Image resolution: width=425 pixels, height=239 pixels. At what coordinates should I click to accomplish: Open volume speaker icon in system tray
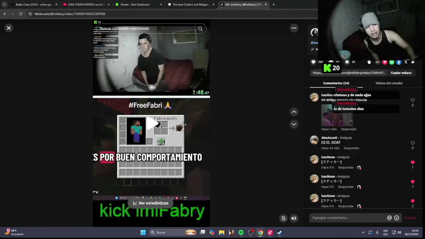pos(399,232)
